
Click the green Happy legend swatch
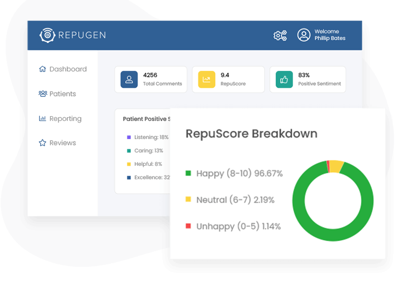188,173
